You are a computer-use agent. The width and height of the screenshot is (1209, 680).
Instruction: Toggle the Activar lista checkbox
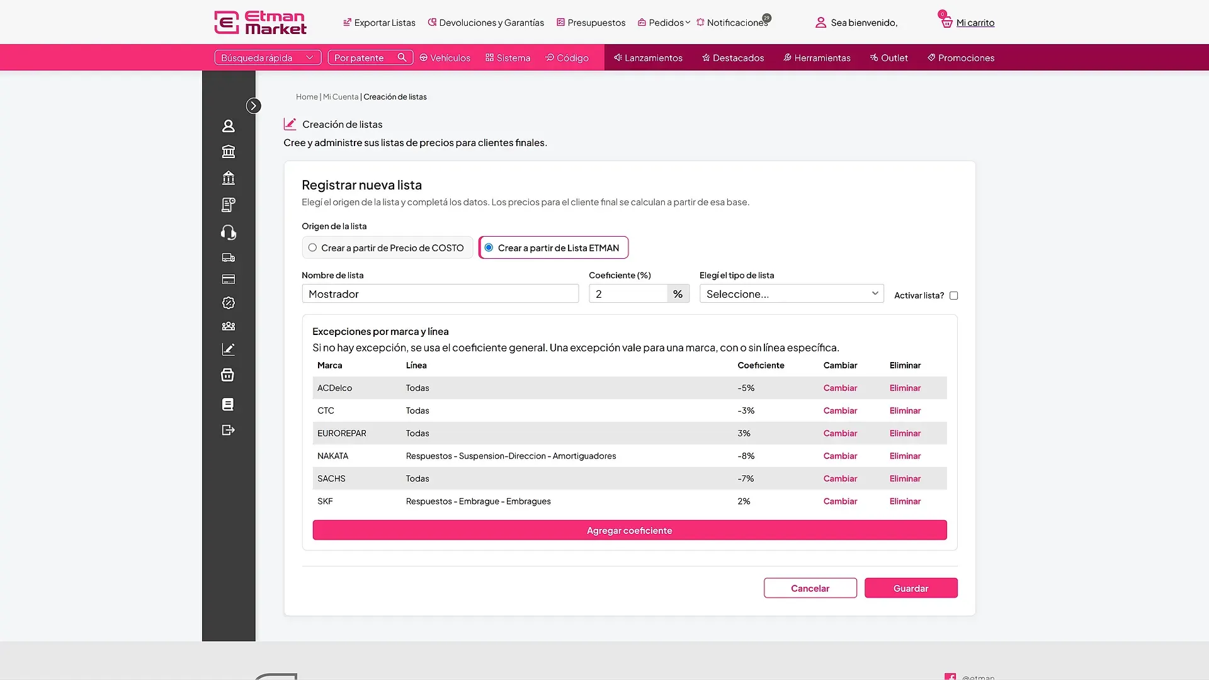pyautogui.click(x=954, y=295)
